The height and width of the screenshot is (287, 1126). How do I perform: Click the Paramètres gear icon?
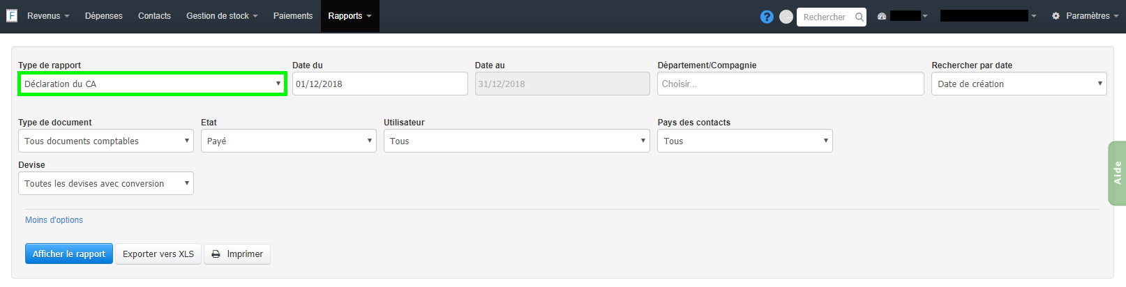(1056, 16)
